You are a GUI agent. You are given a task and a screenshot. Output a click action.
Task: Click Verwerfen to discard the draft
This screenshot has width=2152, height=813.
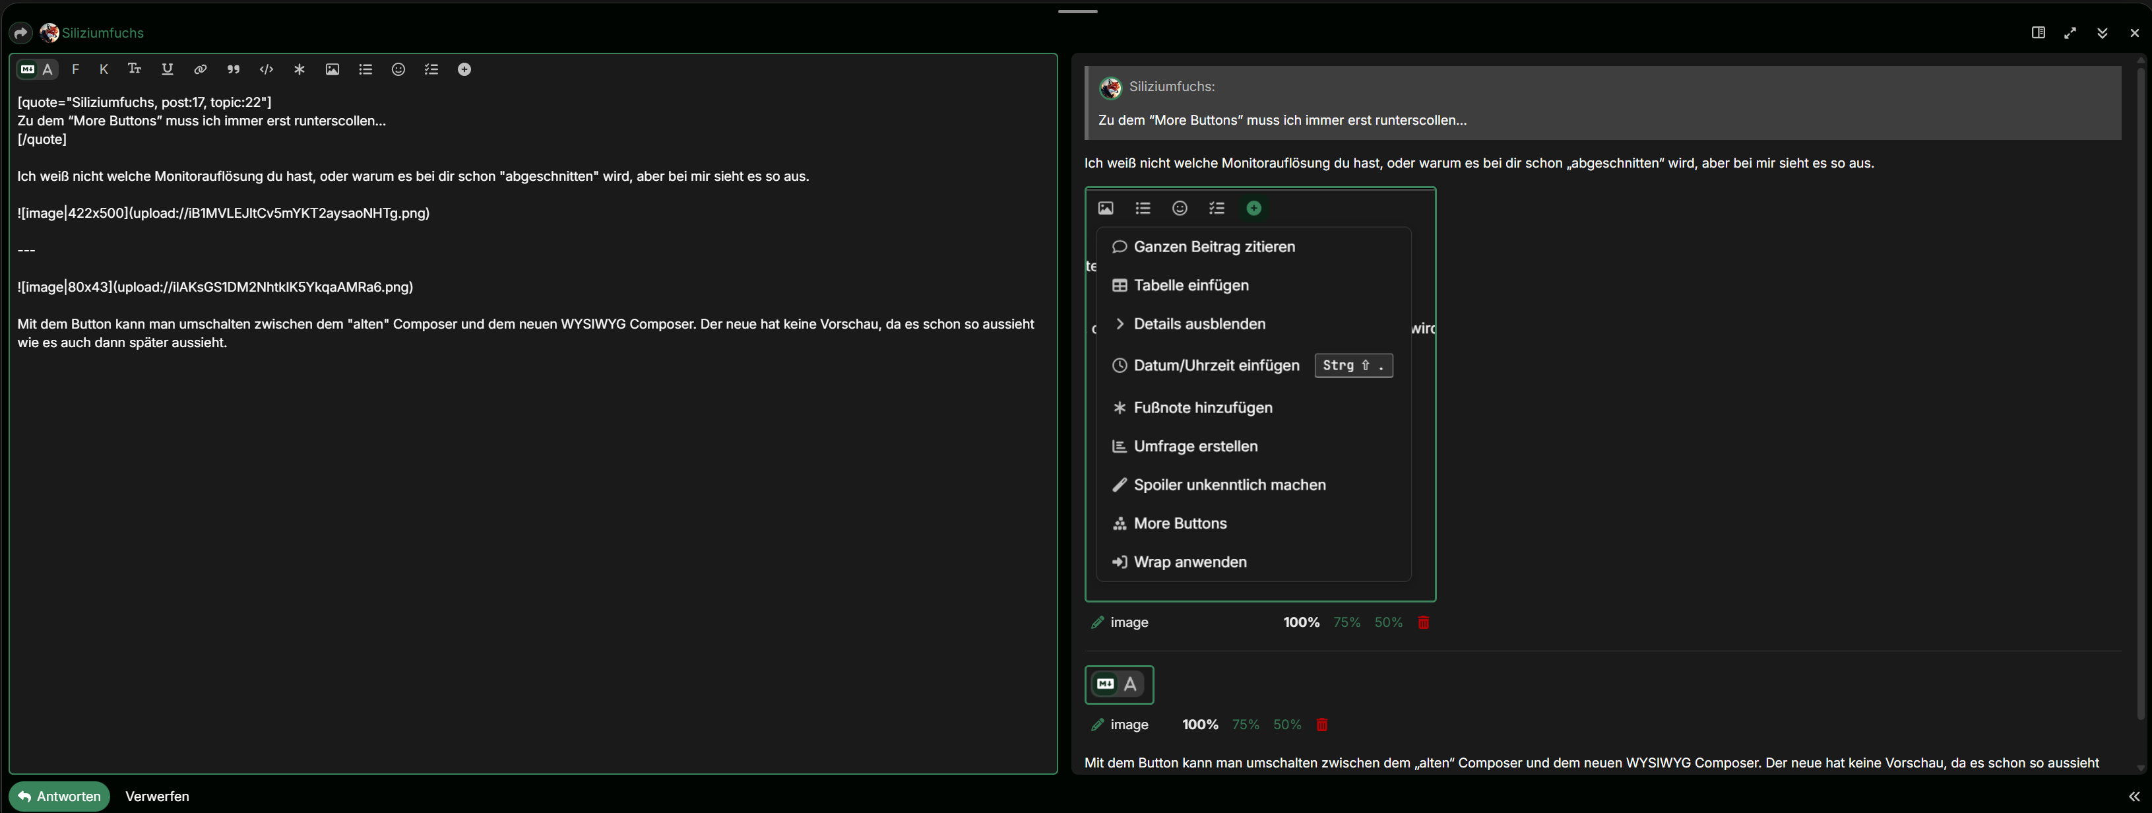[x=157, y=797]
